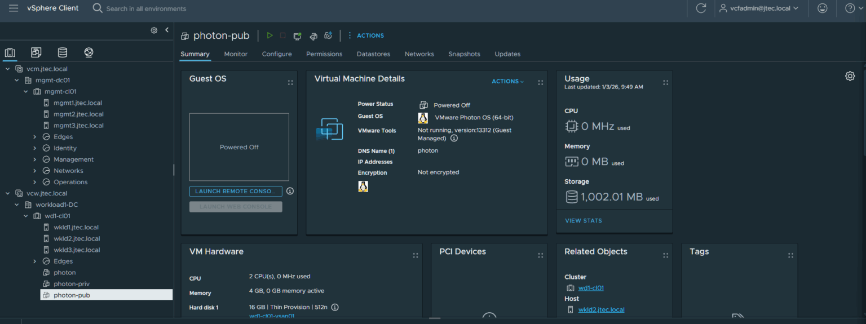Collapse the mgmt-cl01 cluster node
This screenshot has height=324, width=866.
[26, 91]
